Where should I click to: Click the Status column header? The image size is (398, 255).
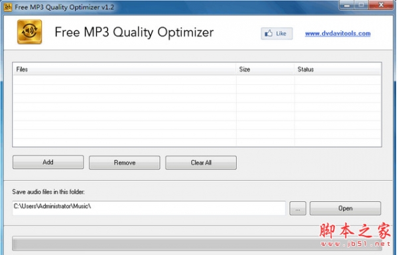point(338,69)
